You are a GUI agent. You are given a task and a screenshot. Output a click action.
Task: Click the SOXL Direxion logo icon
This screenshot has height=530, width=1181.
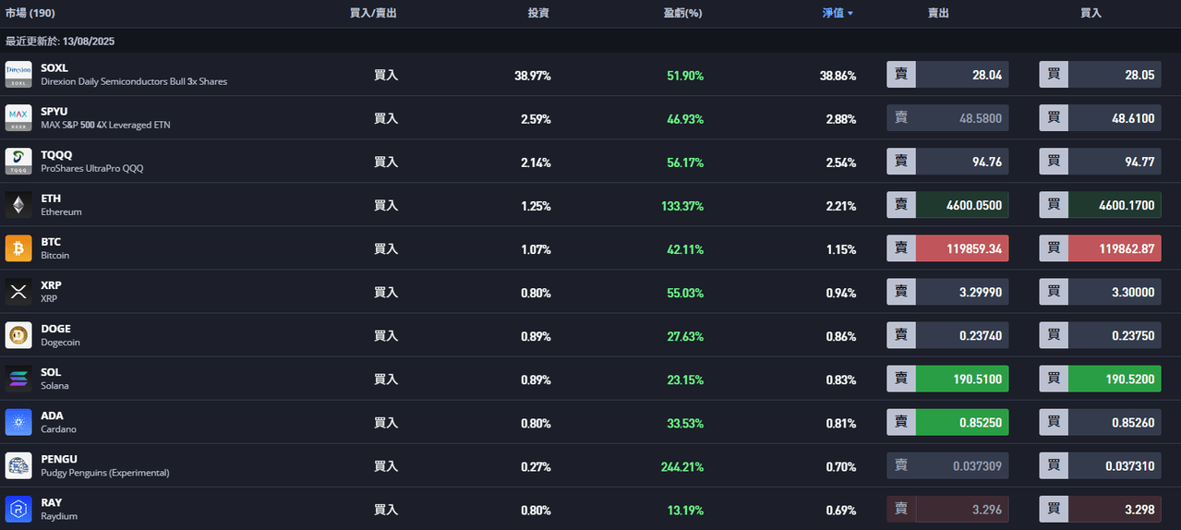click(x=18, y=75)
